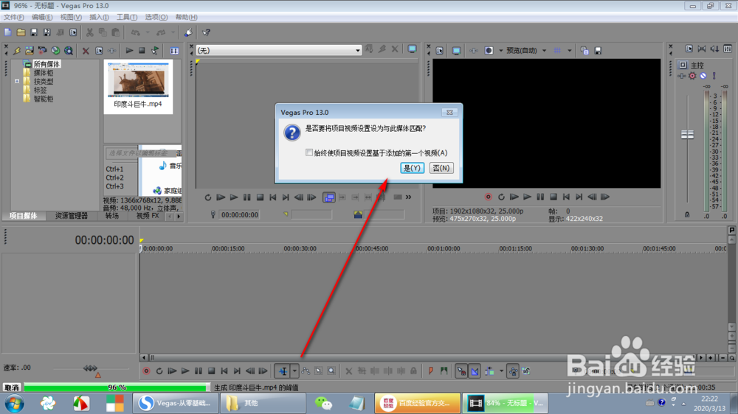Click the 取消 cancel button in status bar
Screen dimensions: 738x414
click(12, 387)
